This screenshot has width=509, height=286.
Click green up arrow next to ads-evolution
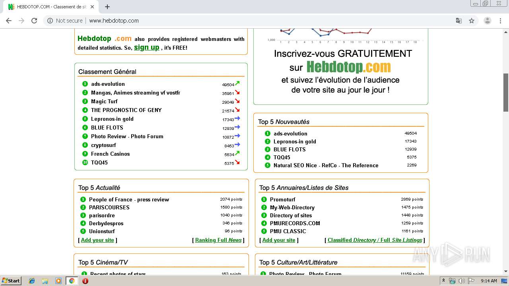[x=237, y=83]
